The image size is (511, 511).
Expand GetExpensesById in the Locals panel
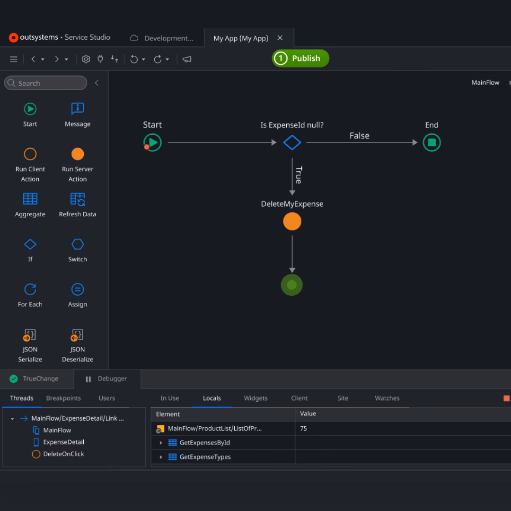pos(160,443)
